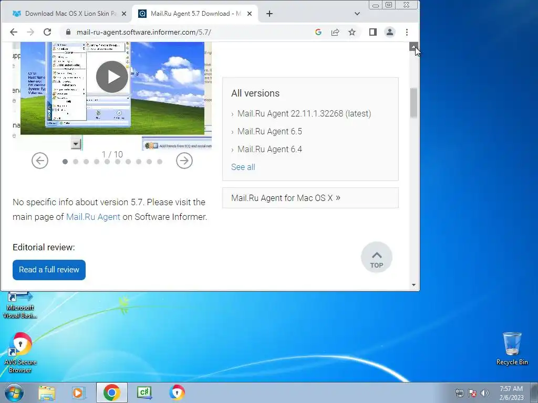The image size is (538, 403).
Task: Select the Recycle Bin desktop icon
Action: (512, 348)
